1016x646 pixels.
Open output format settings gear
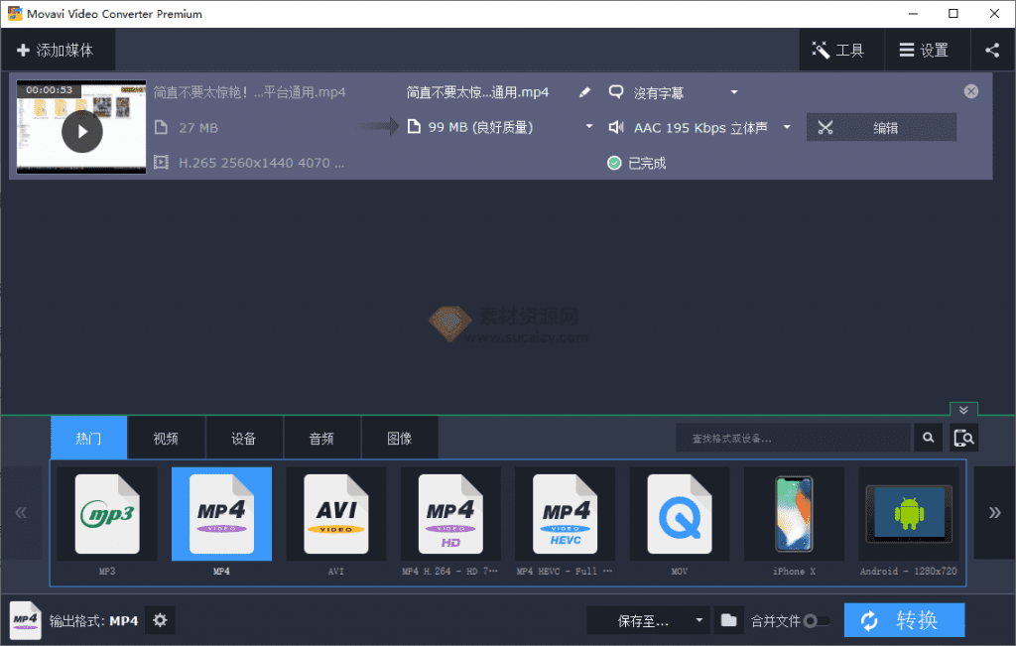160,621
